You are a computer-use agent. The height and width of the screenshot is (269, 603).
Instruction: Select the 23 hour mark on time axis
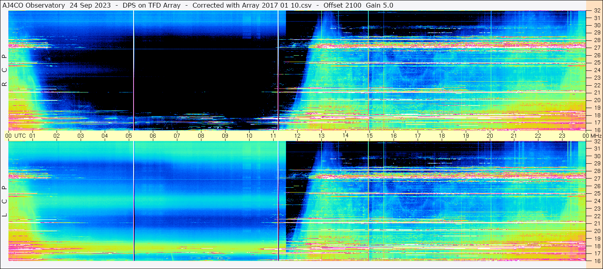point(562,136)
